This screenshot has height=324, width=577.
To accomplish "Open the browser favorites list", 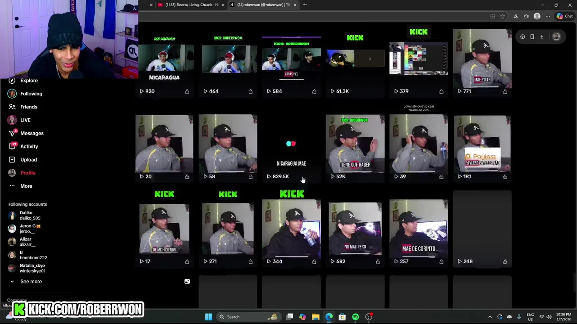I will [526, 17].
